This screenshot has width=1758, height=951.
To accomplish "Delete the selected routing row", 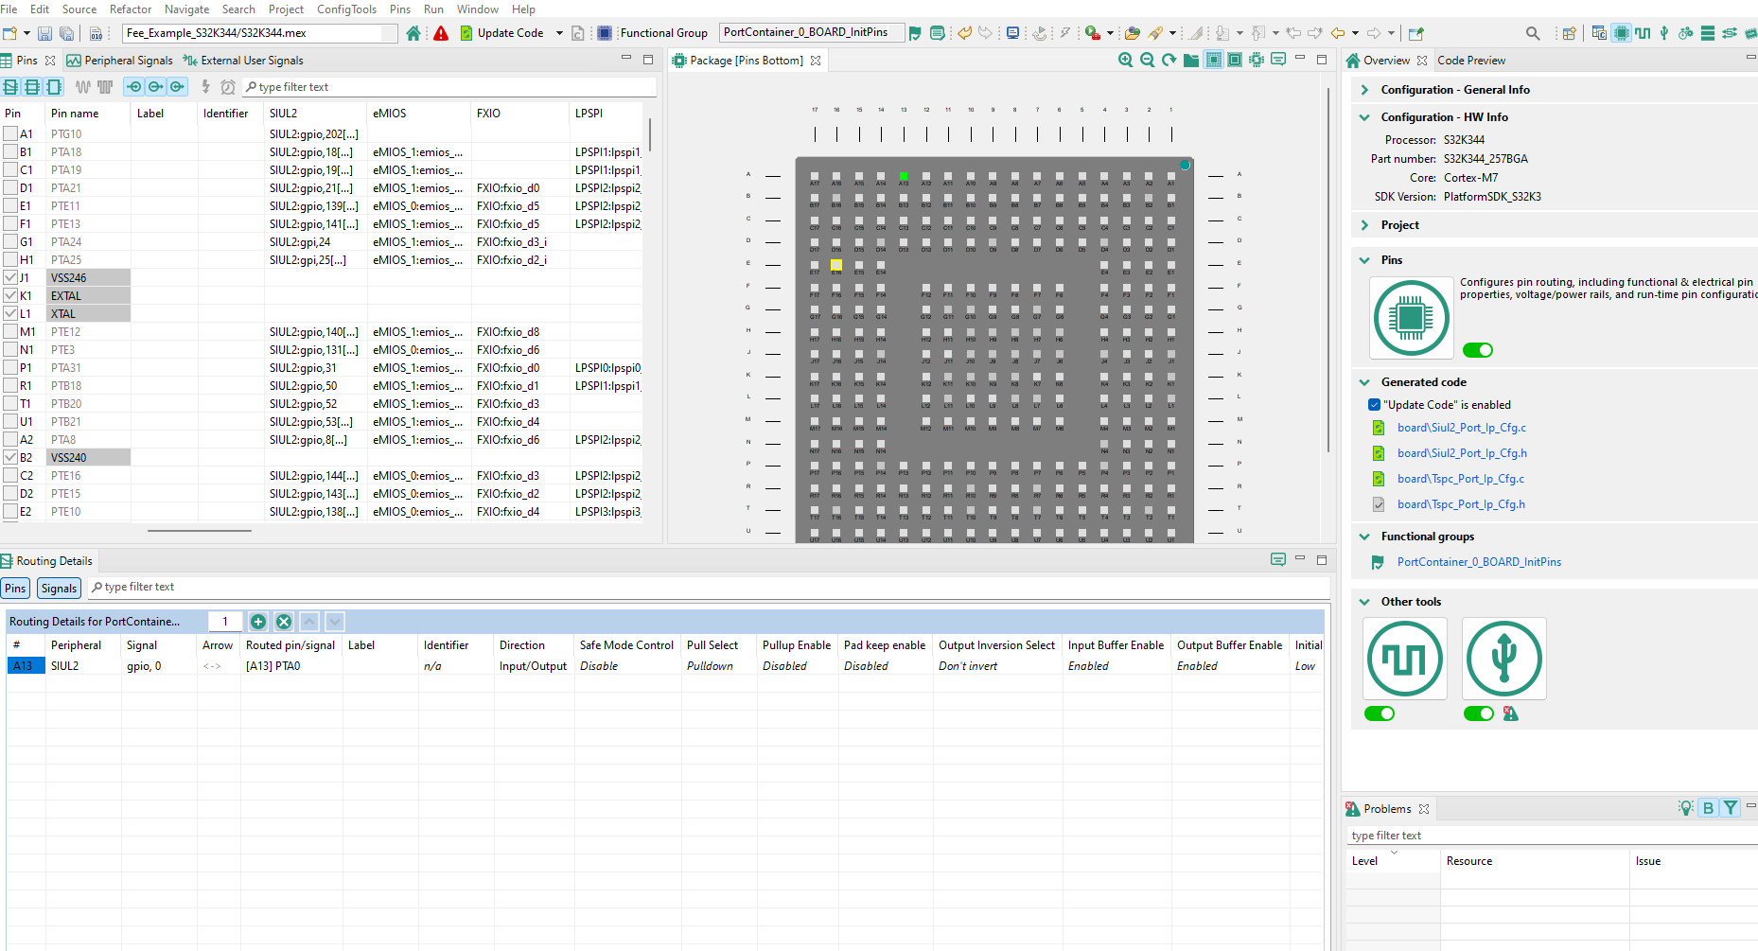I will (284, 622).
